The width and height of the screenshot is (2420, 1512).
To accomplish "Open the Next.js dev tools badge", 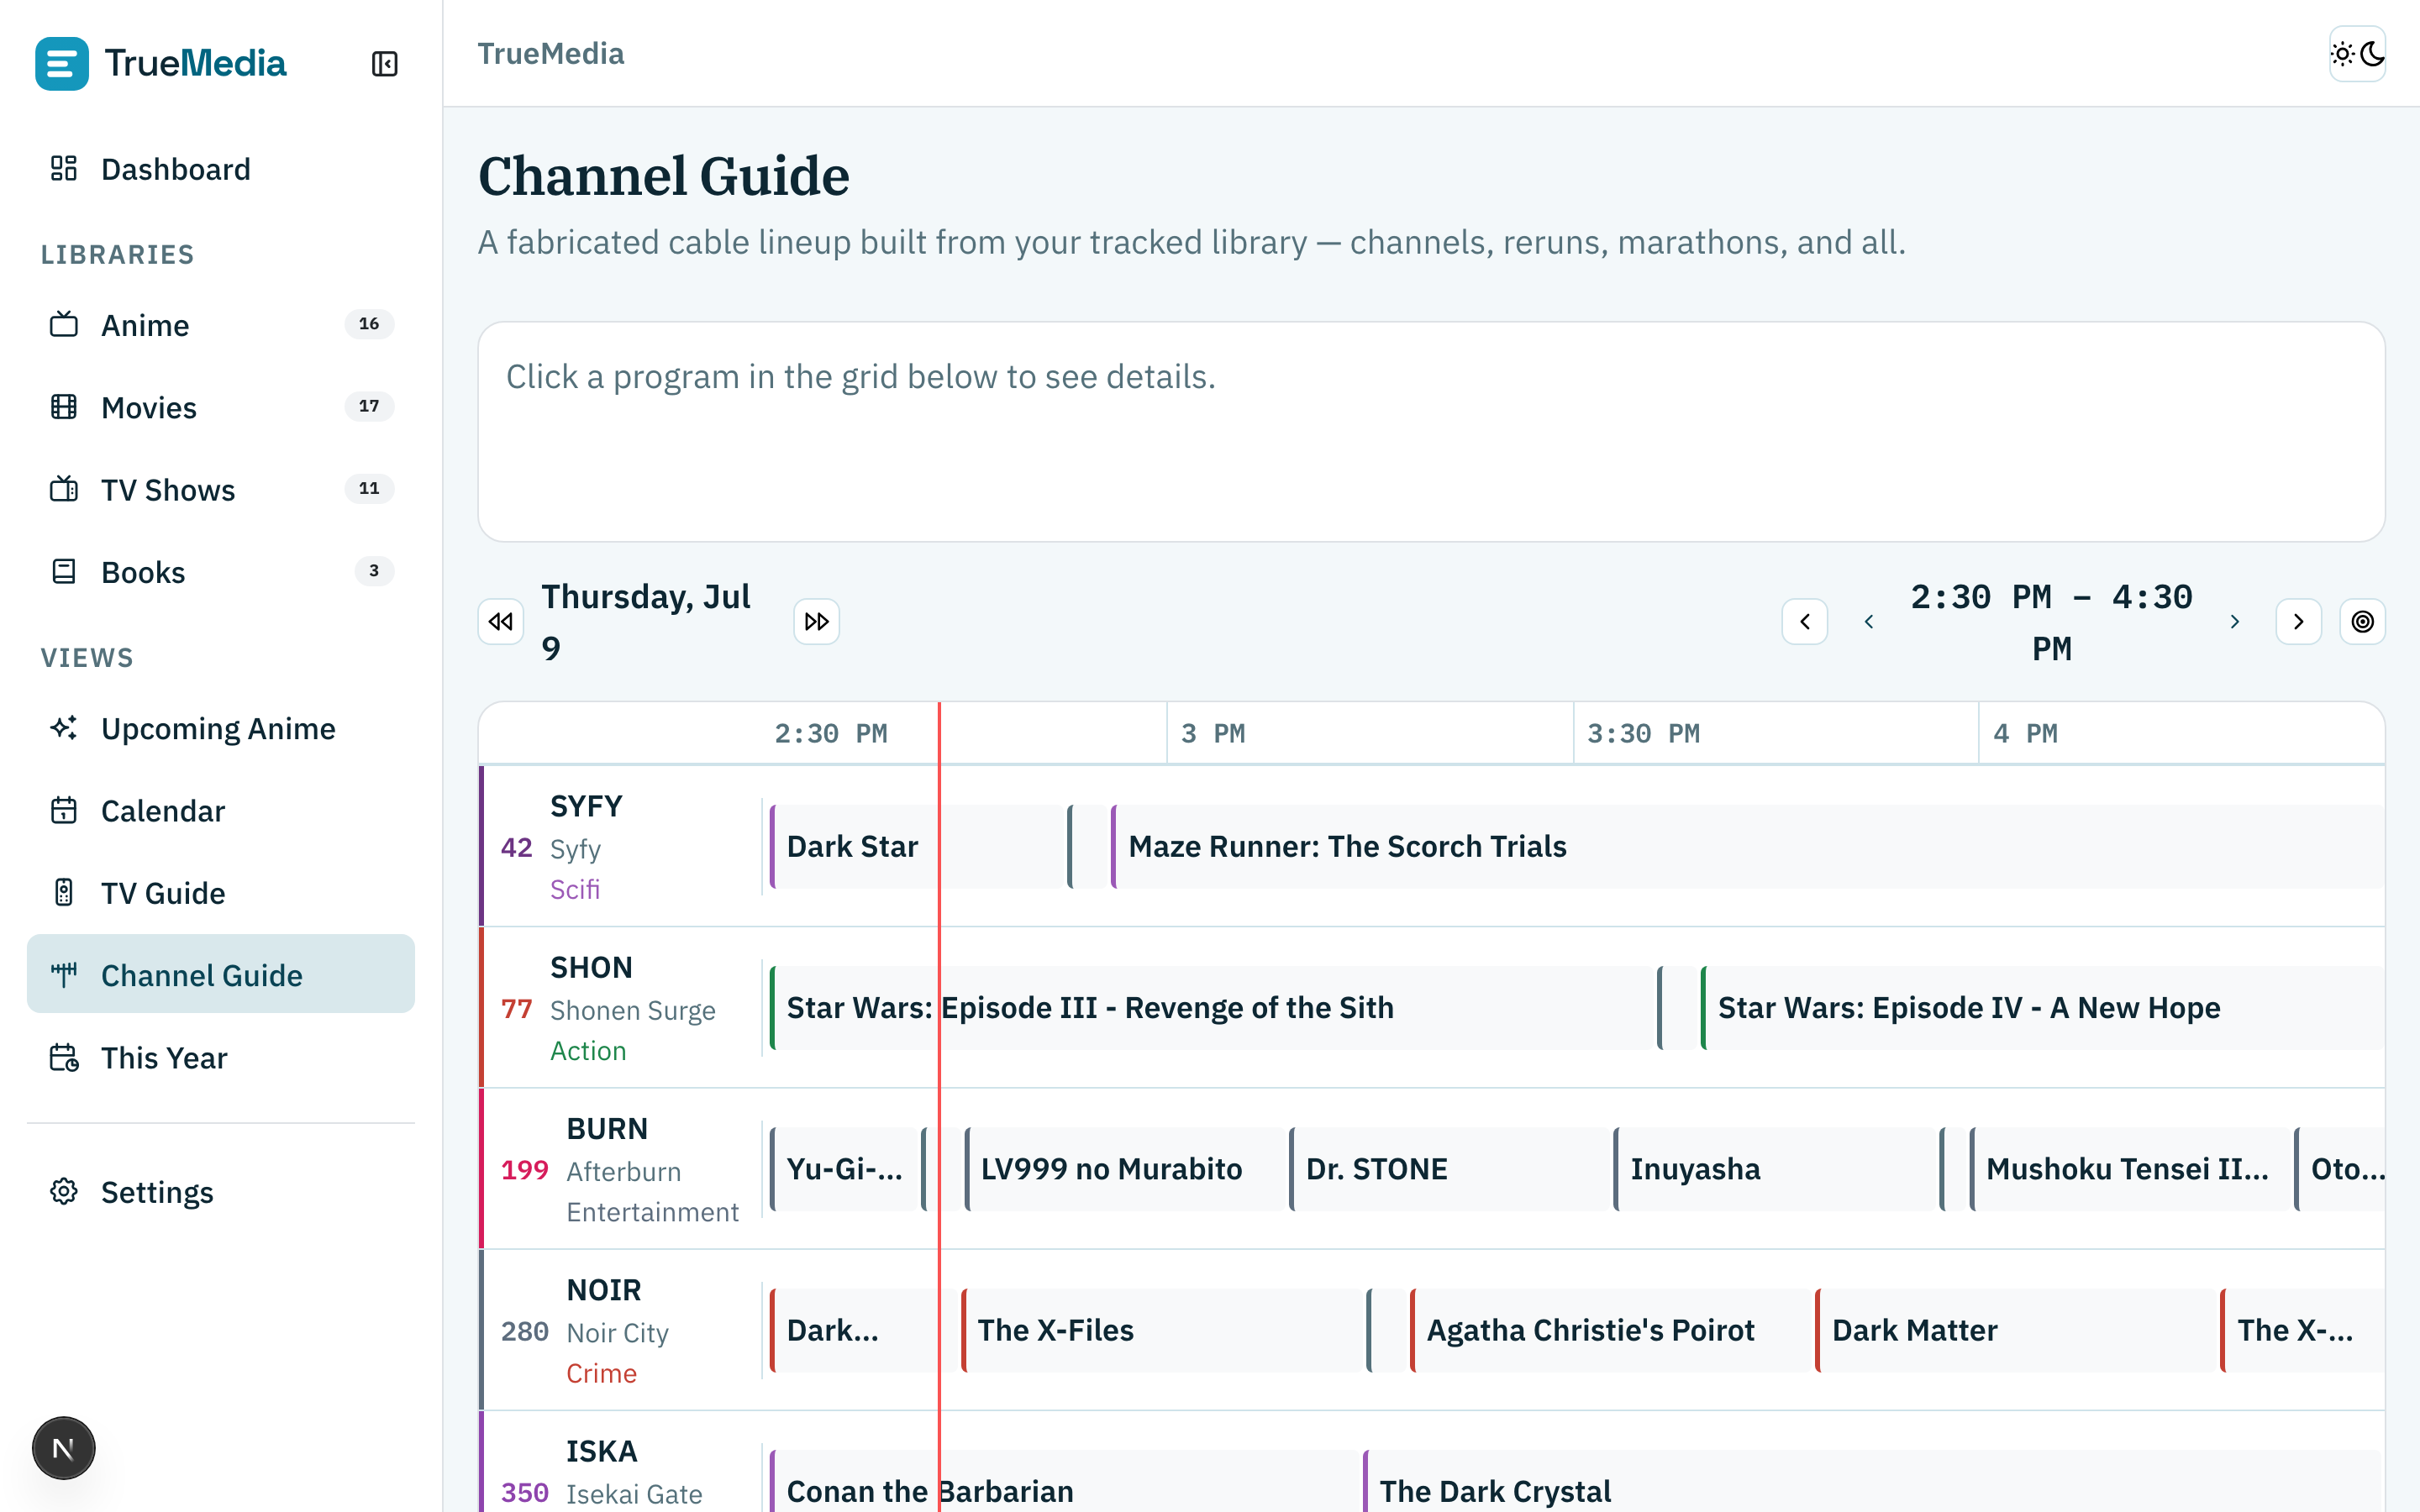I will point(63,1448).
